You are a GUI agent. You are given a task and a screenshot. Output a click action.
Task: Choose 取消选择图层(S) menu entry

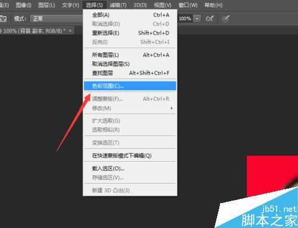tap(130, 64)
